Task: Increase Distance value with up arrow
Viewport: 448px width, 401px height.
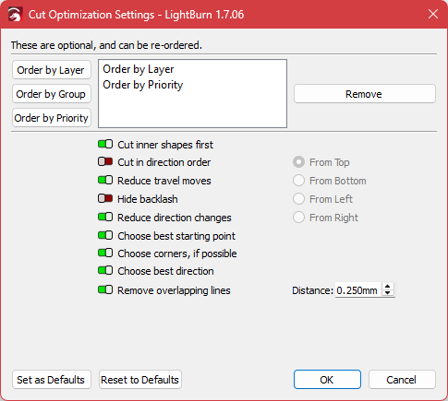Action: coord(388,287)
